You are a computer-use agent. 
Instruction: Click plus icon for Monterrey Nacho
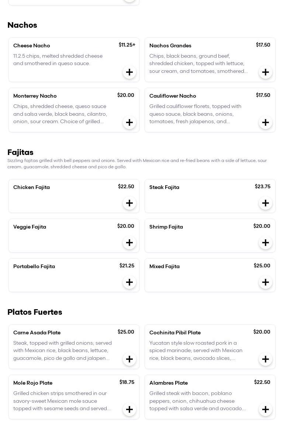click(129, 122)
